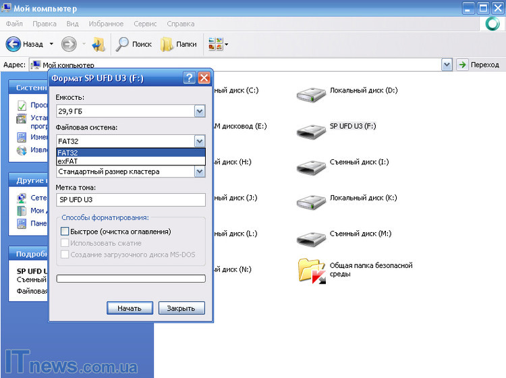
Task: Click the volume label text field
Action: [x=130, y=200]
